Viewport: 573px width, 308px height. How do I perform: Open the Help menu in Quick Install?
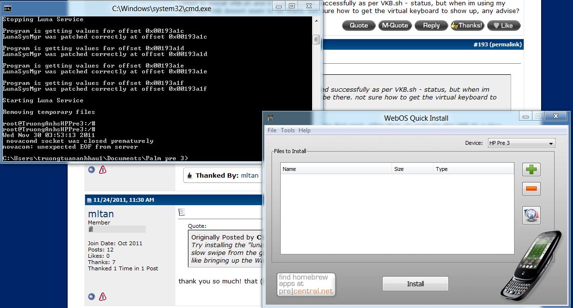[x=304, y=130]
